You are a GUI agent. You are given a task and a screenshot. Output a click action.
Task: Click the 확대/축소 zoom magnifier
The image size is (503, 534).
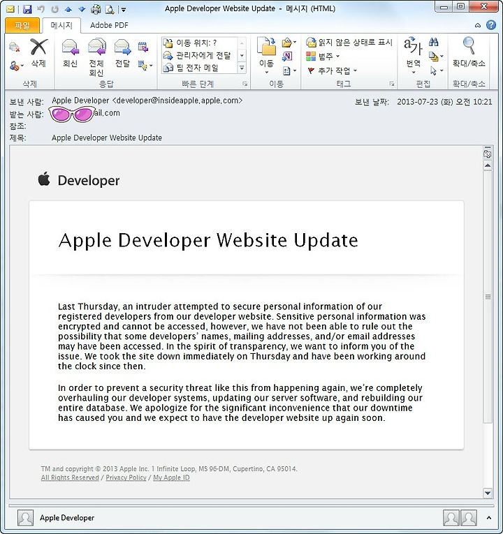click(x=469, y=52)
